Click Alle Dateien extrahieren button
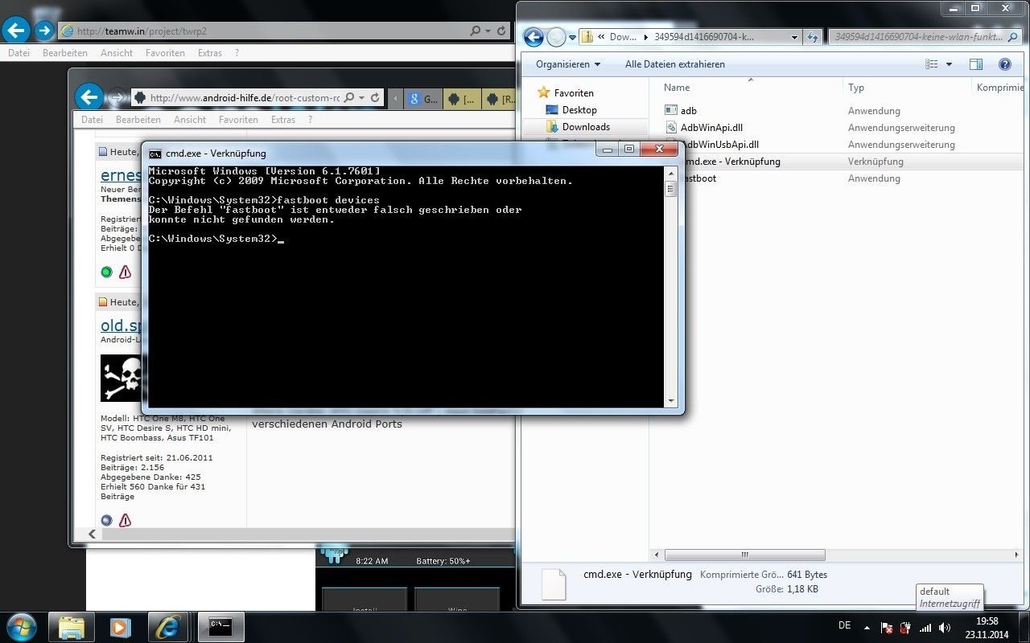The width and height of the screenshot is (1030, 643). [675, 64]
